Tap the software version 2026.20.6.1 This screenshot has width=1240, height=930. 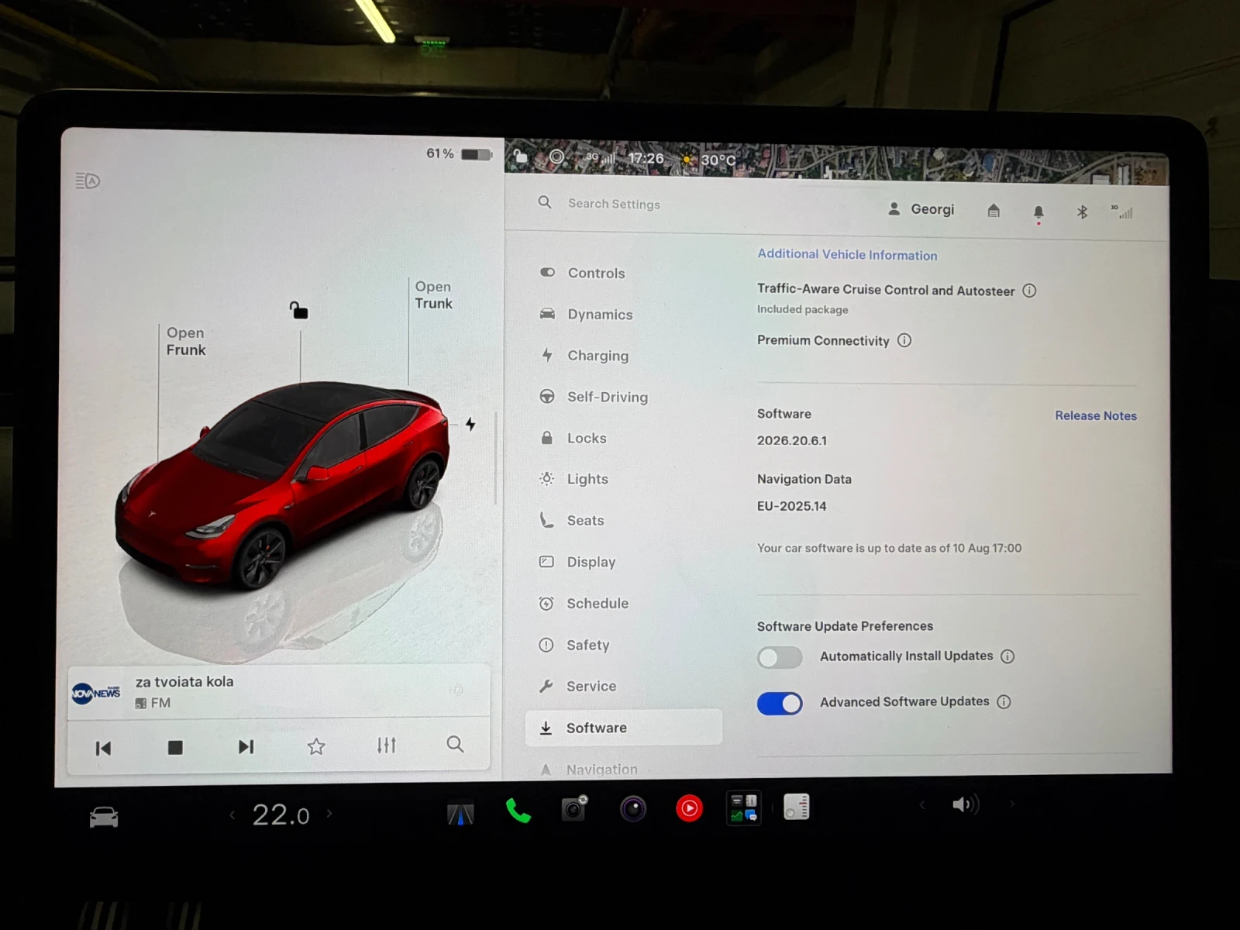pyautogui.click(x=792, y=440)
